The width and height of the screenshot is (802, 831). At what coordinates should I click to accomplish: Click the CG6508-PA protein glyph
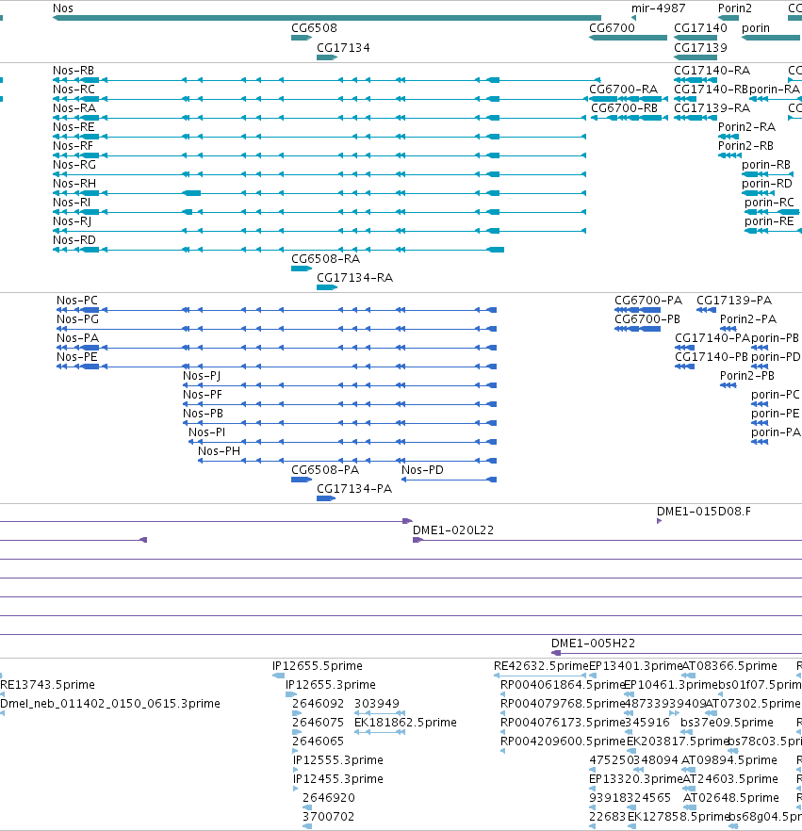click(x=302, y=480)
